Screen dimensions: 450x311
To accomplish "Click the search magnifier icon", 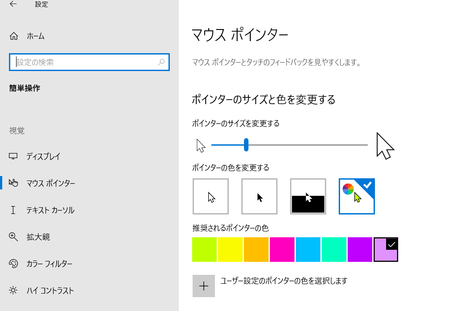I will pos(162,62).
